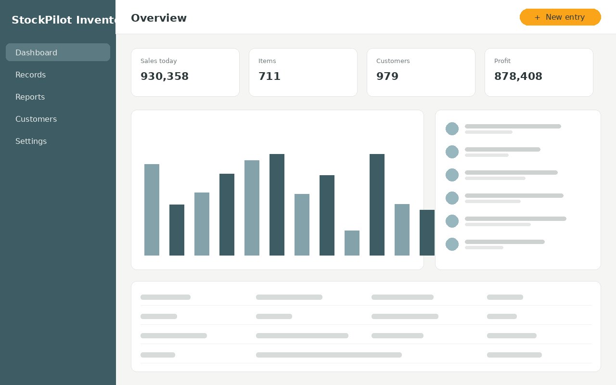The height and width of the screenshot is (385, 616).
Task: Click the second avatar in the activity list
Action: point(452,152)
